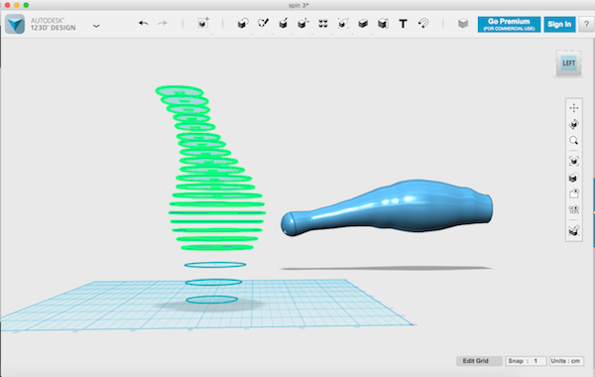Screen dimensions: 595x377
Task: Click the Fit to view icon
Action: (574, 161)
